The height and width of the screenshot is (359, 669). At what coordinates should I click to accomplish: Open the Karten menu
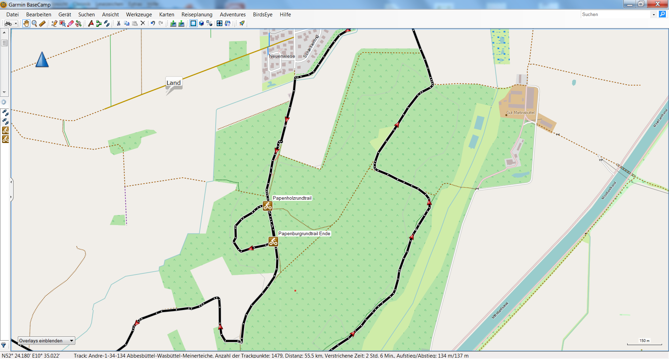coord(167,15)
